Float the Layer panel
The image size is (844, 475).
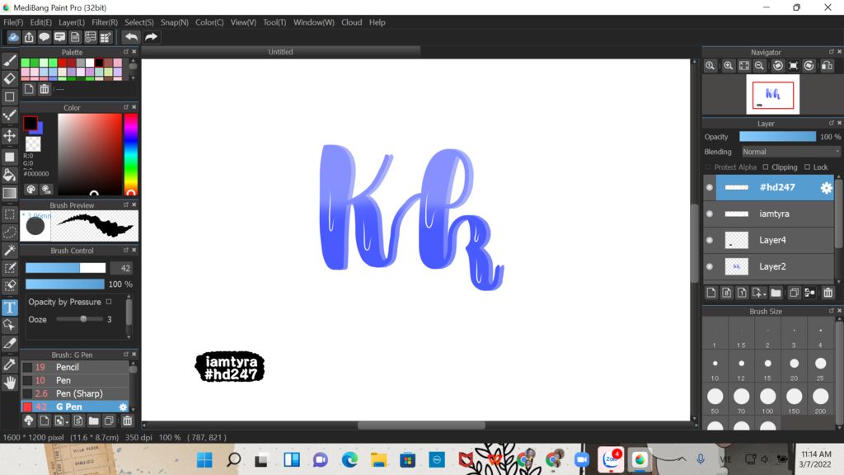pyautogui.click(x=831, y=123)
